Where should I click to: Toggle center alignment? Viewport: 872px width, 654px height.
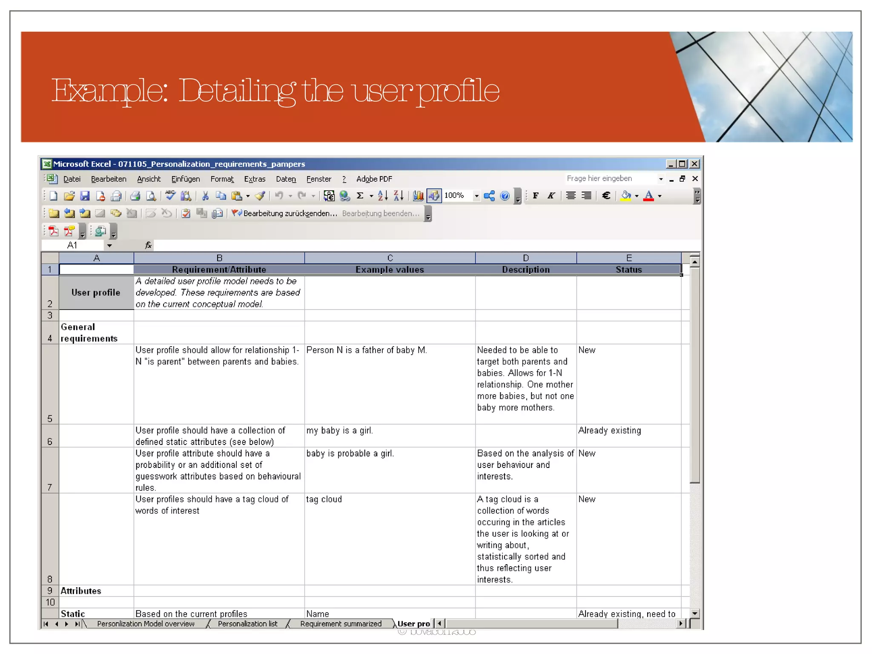point(571,196)
